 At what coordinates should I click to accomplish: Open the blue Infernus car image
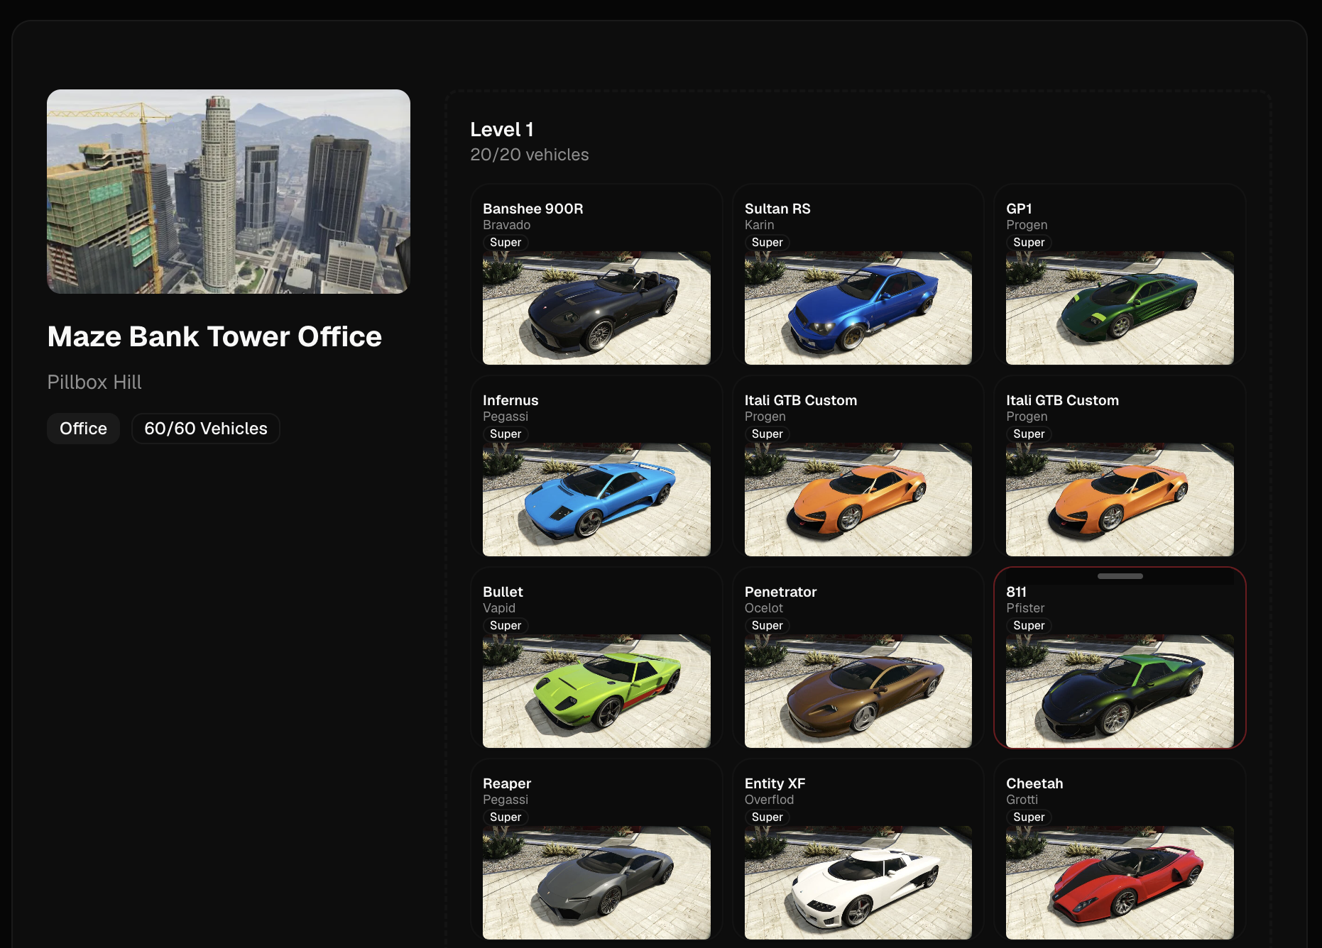596,500
